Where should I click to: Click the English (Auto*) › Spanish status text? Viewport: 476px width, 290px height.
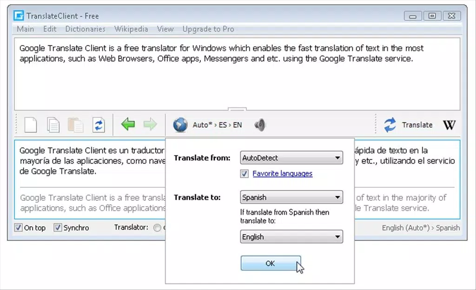tap(421, 228)
